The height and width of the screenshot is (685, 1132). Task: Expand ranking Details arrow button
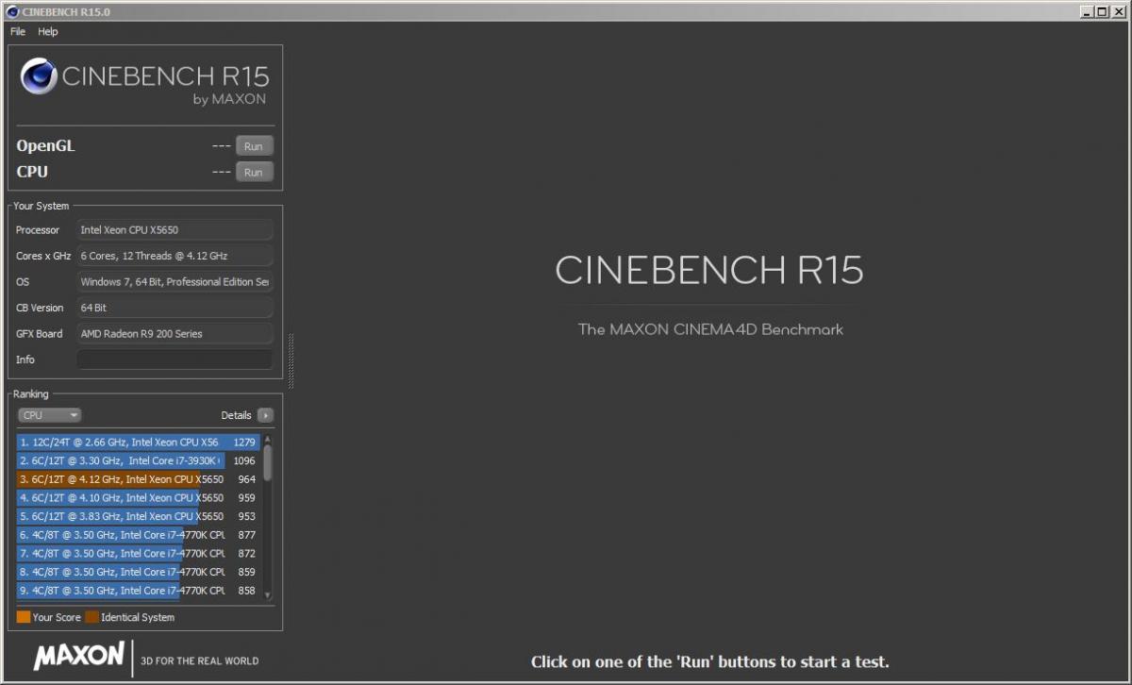265,415
